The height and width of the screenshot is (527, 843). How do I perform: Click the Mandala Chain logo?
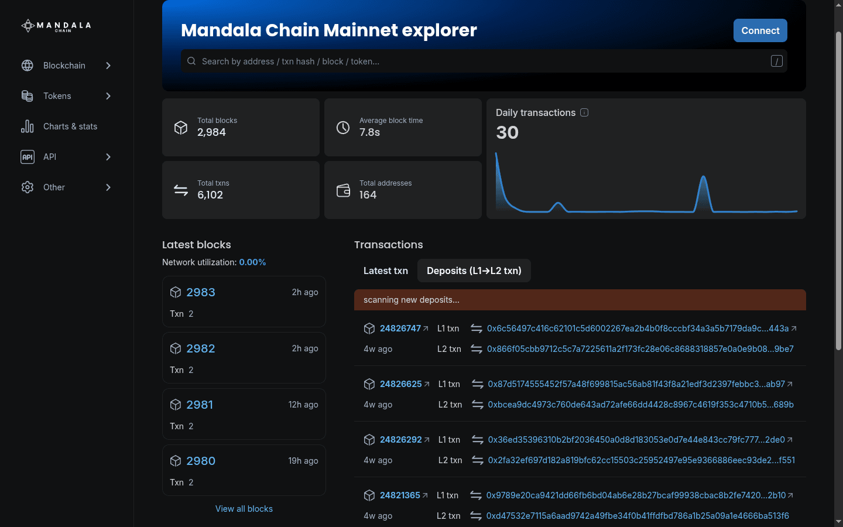[x=56, y=26]
